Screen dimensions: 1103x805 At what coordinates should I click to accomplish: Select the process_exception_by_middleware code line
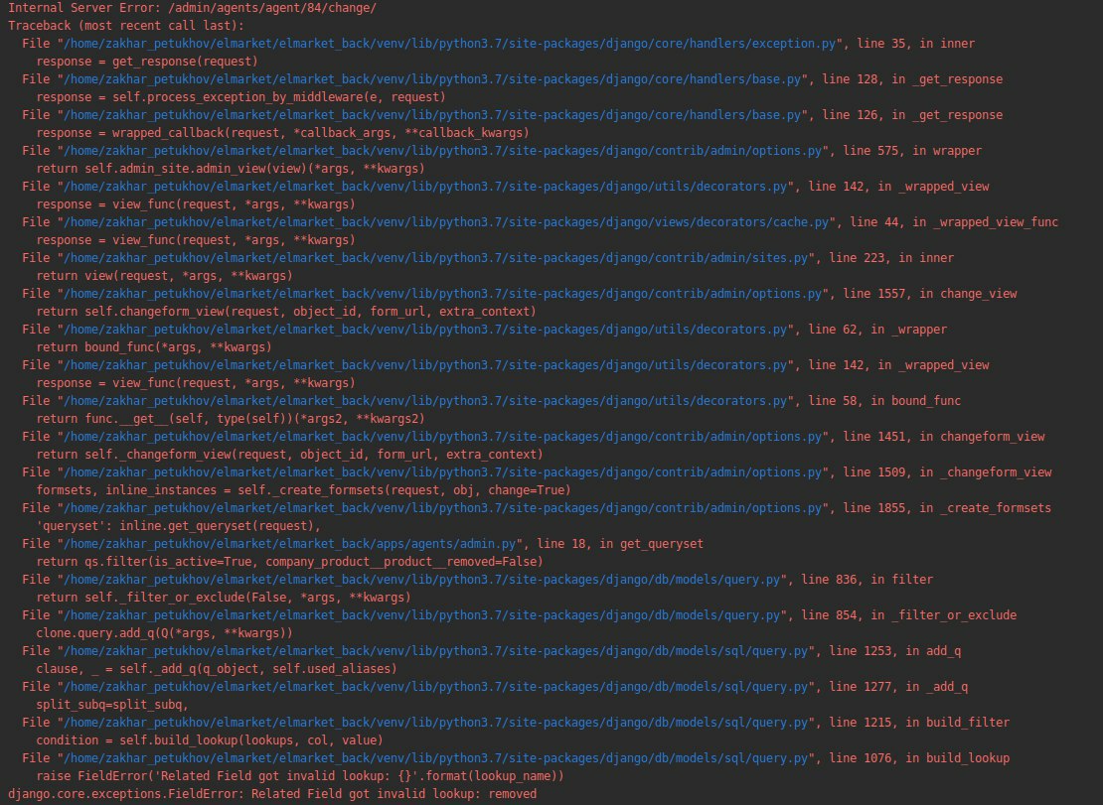pyautogui.click(x=240, y=97)
